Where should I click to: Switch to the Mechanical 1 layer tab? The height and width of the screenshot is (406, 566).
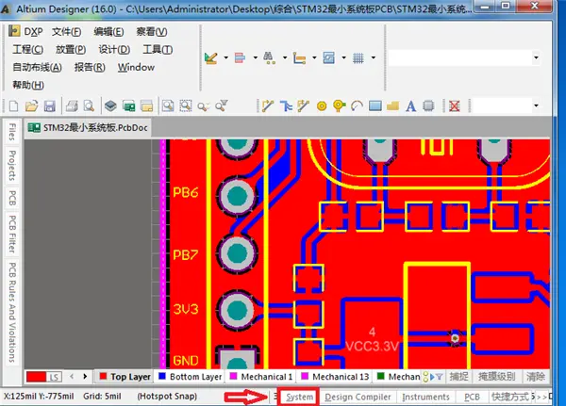click(260, 377)
